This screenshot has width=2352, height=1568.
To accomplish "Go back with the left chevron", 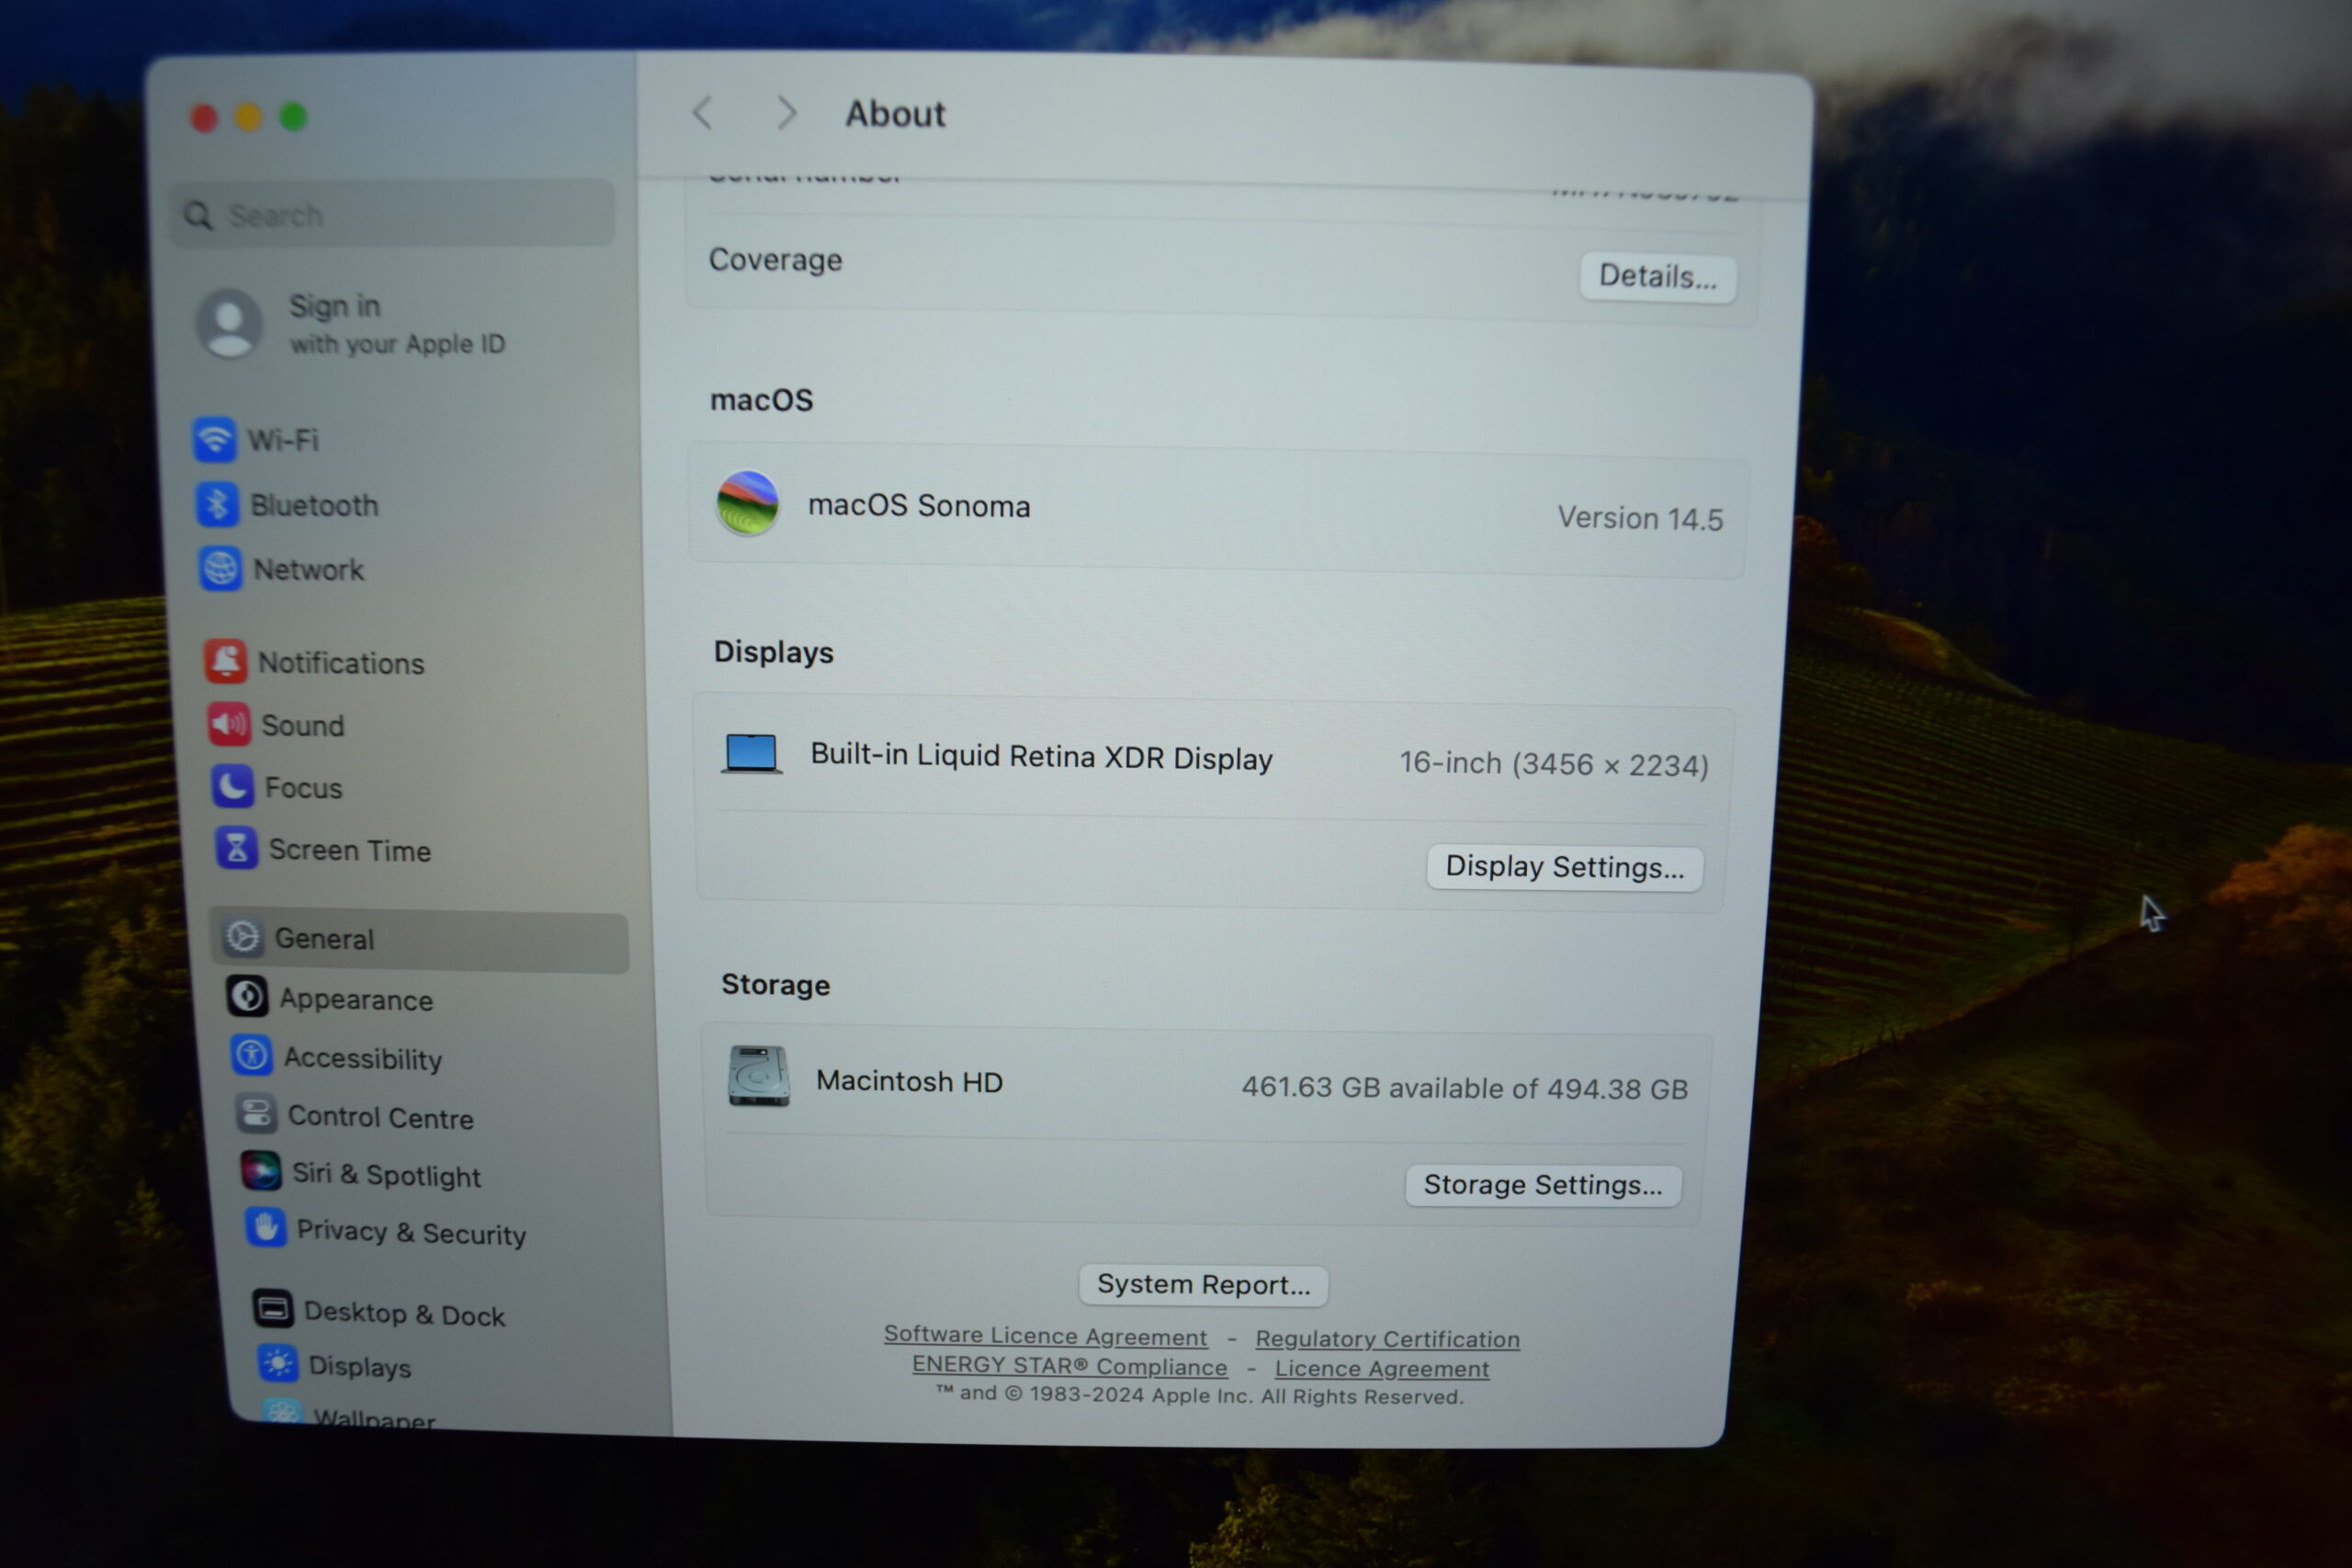I will (x=703, y=113).
